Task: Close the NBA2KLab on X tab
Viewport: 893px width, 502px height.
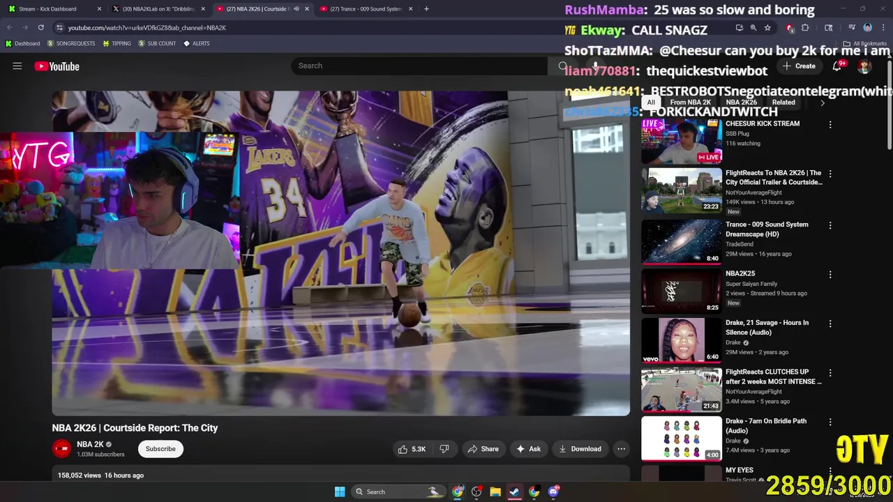Action: click(x=203, y=9)
